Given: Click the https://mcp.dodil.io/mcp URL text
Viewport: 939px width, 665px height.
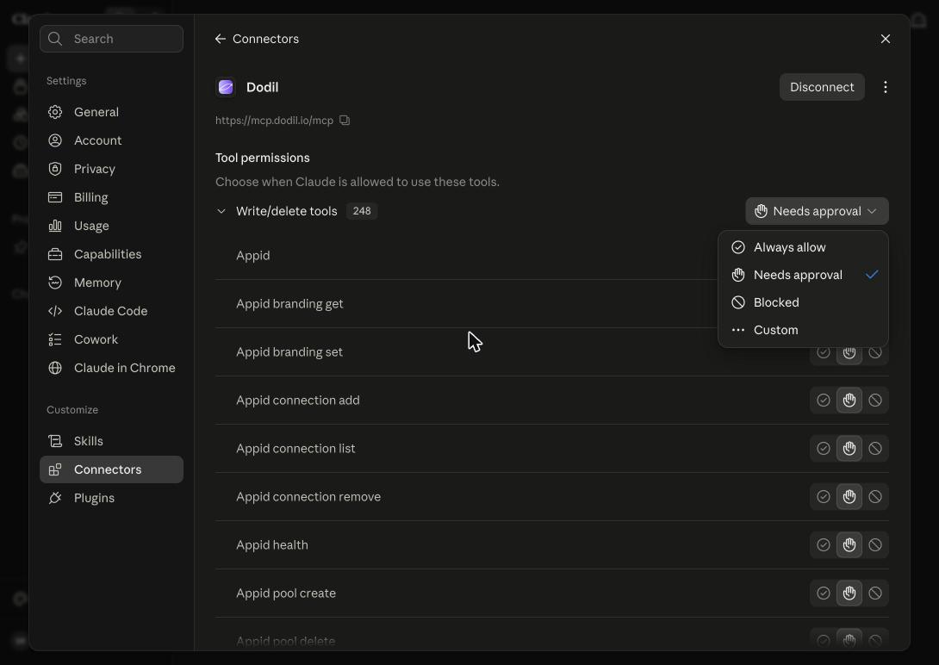Looking at the screenshot, I should pyautogui.click(x=274, y=121).
